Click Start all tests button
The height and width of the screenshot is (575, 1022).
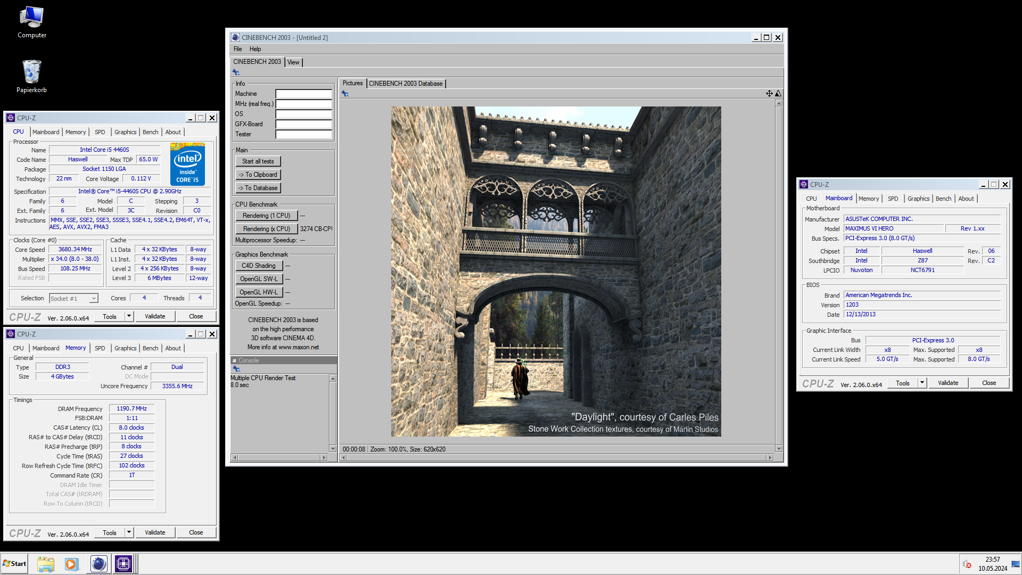[258, 161]
